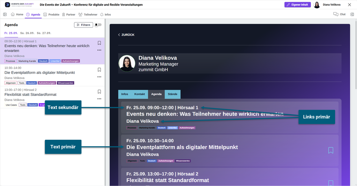Select the Agenda tab in profile
357x186 pixels.
(157, 94)
